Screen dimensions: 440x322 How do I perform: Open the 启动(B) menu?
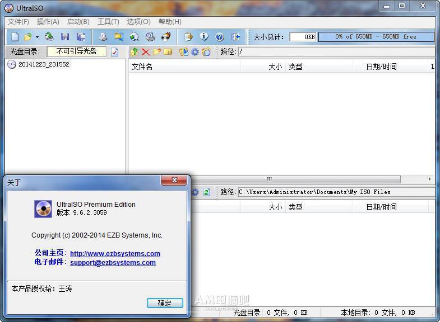point(78,22)
